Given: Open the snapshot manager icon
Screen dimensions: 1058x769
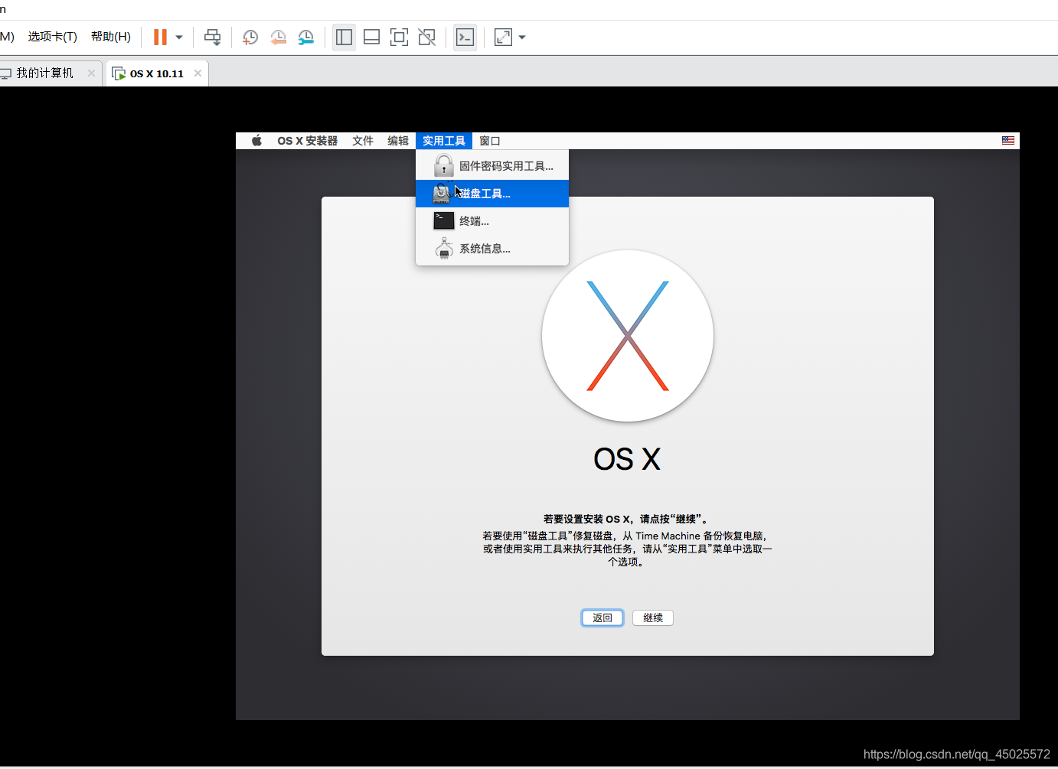Looking at the screenshot, I should pos(305,37).
